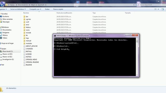Click the cmd scrollbar up arrow

[137, 39]
